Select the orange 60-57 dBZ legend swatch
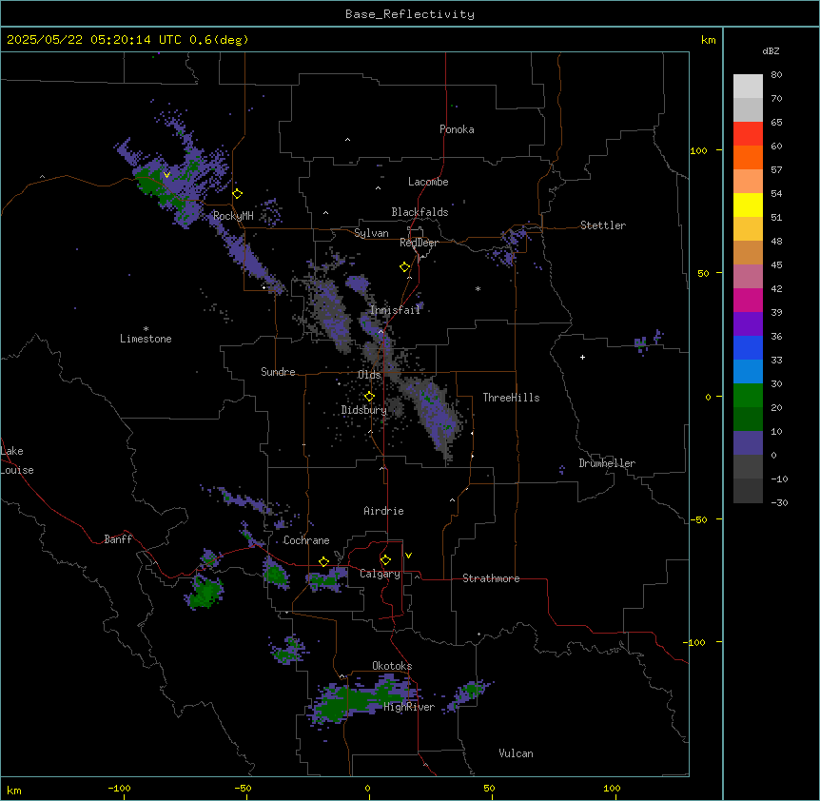Viewport: 820px width, 801px height. tap(748, 157)
